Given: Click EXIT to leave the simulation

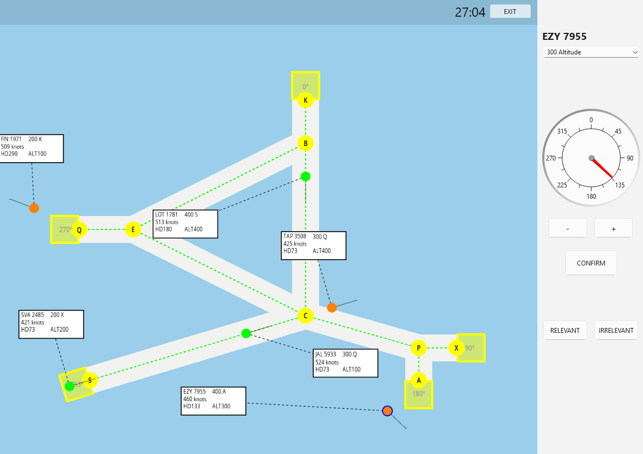Looking at the screenshot, I should click(x=509, y=11).
